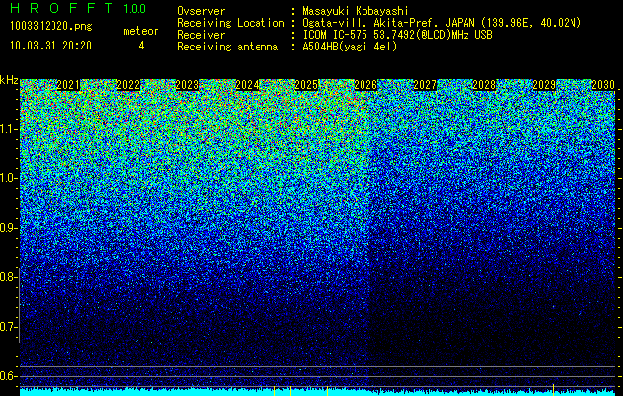Click the 2027 time label
Screen dimensions: 623x396
point(425,85)
